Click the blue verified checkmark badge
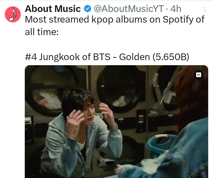213x178 pixels. [x=87, y=9]
